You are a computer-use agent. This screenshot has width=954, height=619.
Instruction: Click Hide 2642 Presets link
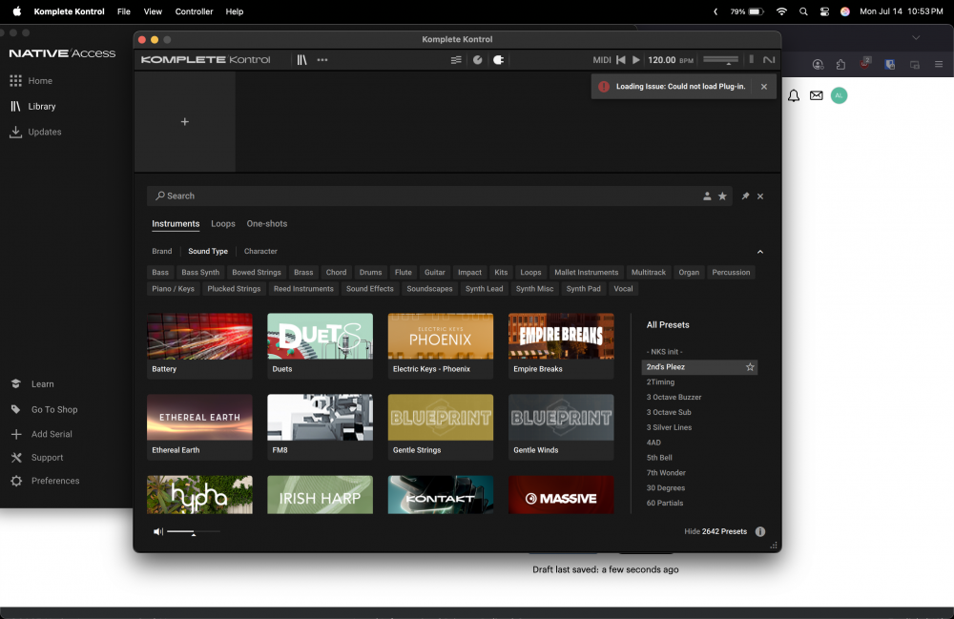point(715,531)
